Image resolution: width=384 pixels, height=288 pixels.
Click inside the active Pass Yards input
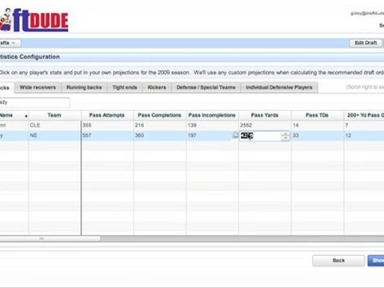click(260, 136)
